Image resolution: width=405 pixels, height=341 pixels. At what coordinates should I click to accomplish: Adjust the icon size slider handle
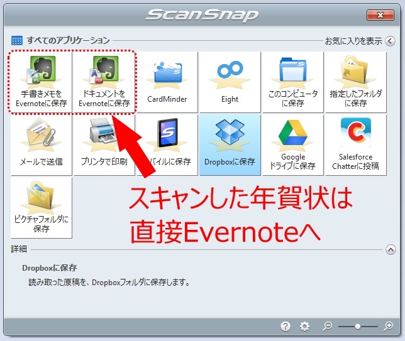click(x=357, y=327)
